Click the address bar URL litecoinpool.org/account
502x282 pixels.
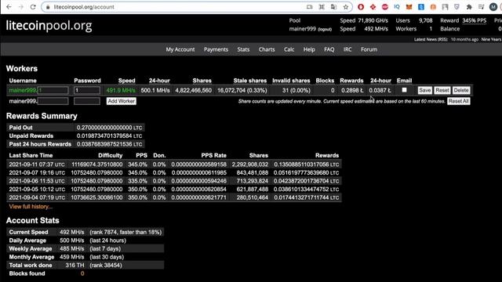pos(84,7)
